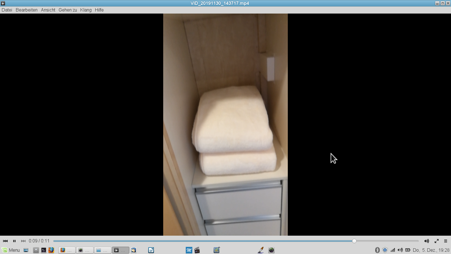Image resolution: width=451 pixels, height=254 pixels.
Task: Open the hamburger playlist menu
Action: pos(446,241)
